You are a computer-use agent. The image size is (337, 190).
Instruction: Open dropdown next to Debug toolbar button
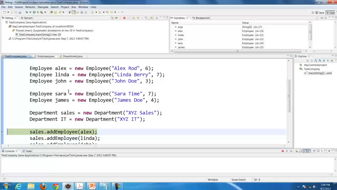coord(30,12)
